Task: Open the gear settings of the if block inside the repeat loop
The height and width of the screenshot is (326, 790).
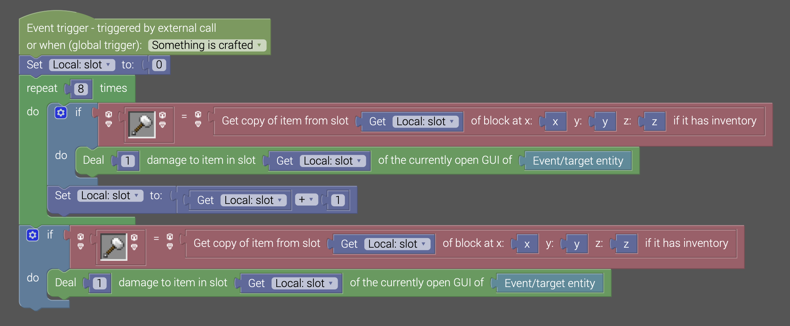Action: pos(61,113)
